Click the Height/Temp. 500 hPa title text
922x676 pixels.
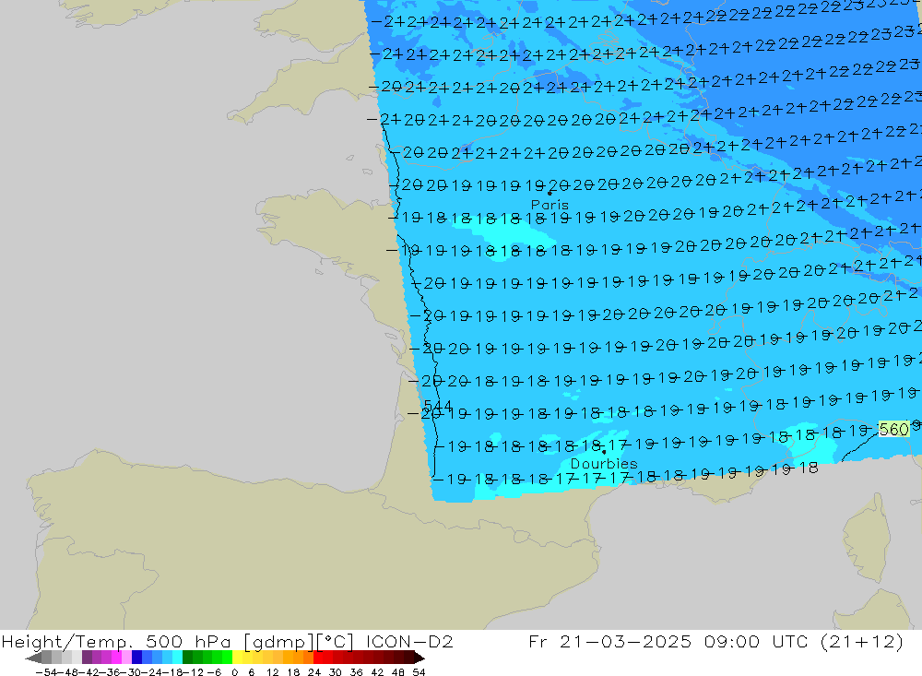point(118,641)
